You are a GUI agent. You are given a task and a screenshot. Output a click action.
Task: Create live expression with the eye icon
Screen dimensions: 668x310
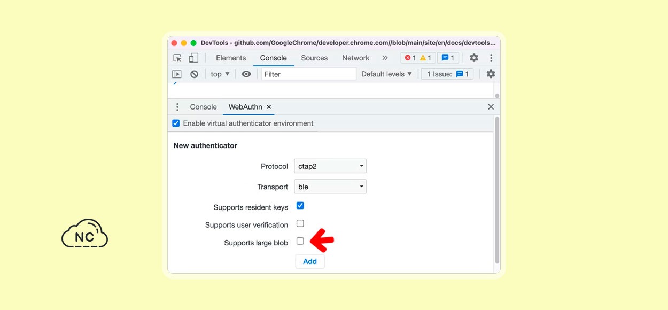pos(246,74)
